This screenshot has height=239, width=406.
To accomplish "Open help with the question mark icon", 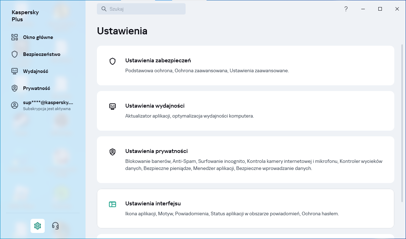I will point(346,9).
